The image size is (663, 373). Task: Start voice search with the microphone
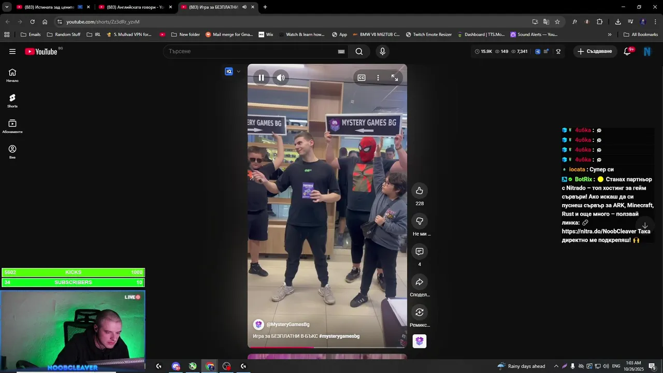[382, 51]
